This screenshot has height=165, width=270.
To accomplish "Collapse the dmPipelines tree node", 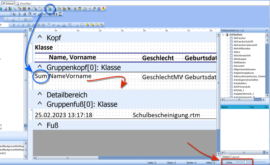I will (x=223, y=35).
